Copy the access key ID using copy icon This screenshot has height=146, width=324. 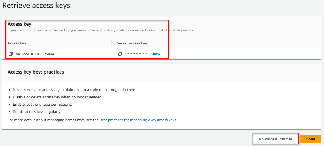(x=11, y=54)
